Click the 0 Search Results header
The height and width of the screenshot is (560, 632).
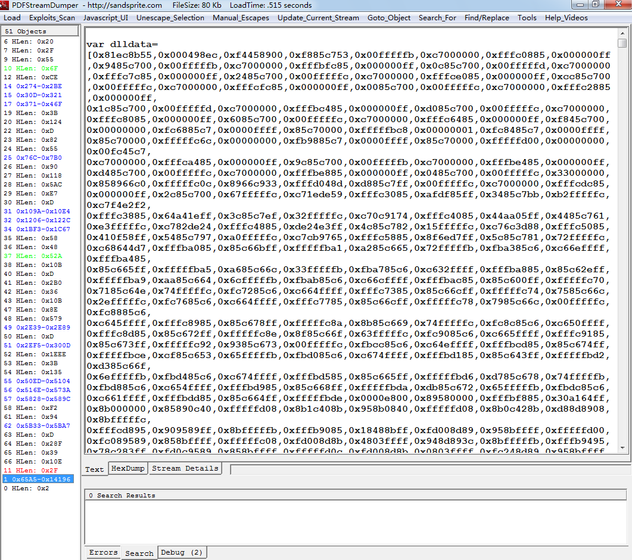point(356,495)
